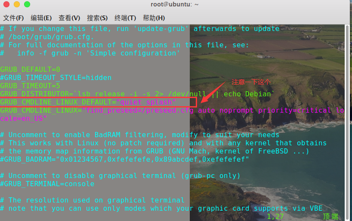Viewport: 352px width, 221px height.
Task: Click the find_preseed=/preseed.cfg text
Action: click(139, 110)
